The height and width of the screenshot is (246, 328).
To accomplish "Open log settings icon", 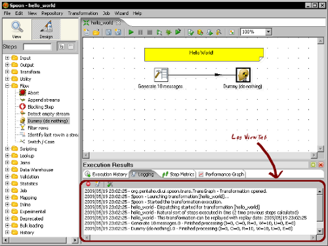I will [x=110, y=184].
